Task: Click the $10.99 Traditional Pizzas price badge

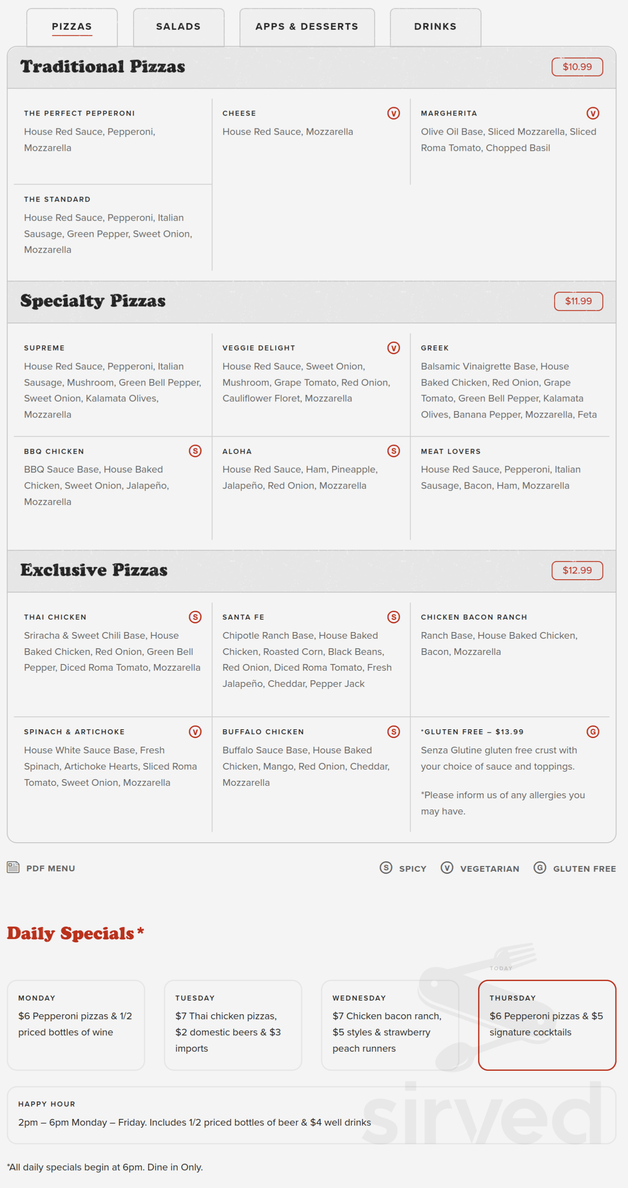Action: point(577,66)
